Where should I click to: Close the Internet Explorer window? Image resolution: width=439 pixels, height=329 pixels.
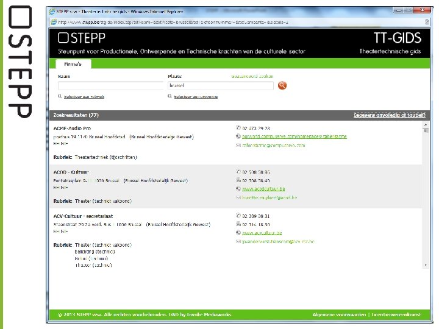click(422, 10)
